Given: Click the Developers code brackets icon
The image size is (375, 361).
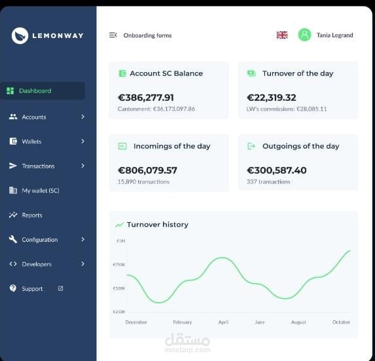Looking at the screenshot, I should coord(13,264).
